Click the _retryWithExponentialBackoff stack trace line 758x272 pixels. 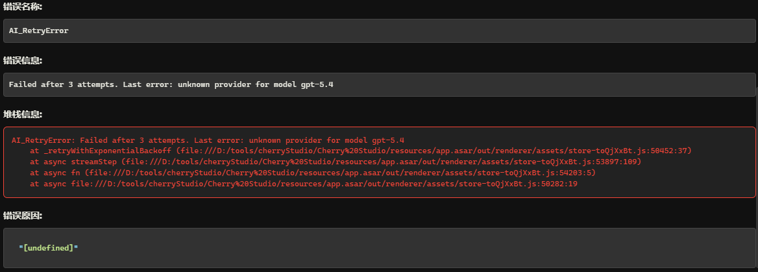click(x=361, y=151)
